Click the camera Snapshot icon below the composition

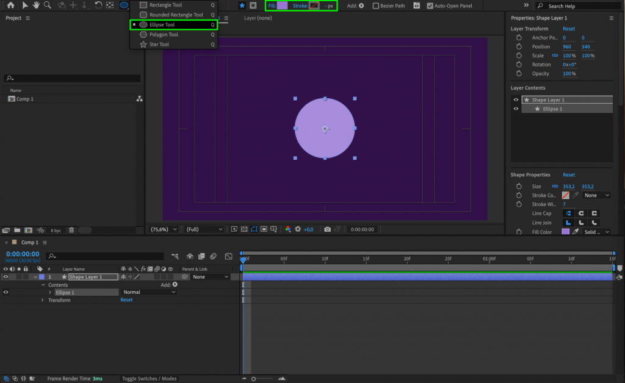328,229
